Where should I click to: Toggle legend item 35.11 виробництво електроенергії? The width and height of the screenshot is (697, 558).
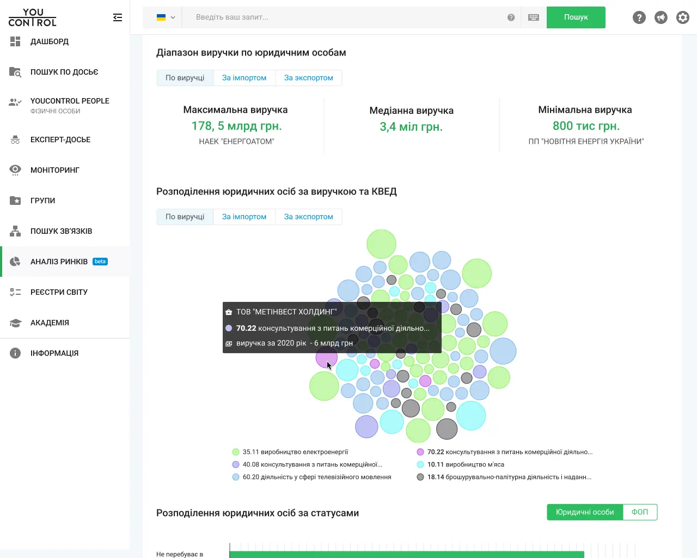pyautogui.click(x=290, y=452)
